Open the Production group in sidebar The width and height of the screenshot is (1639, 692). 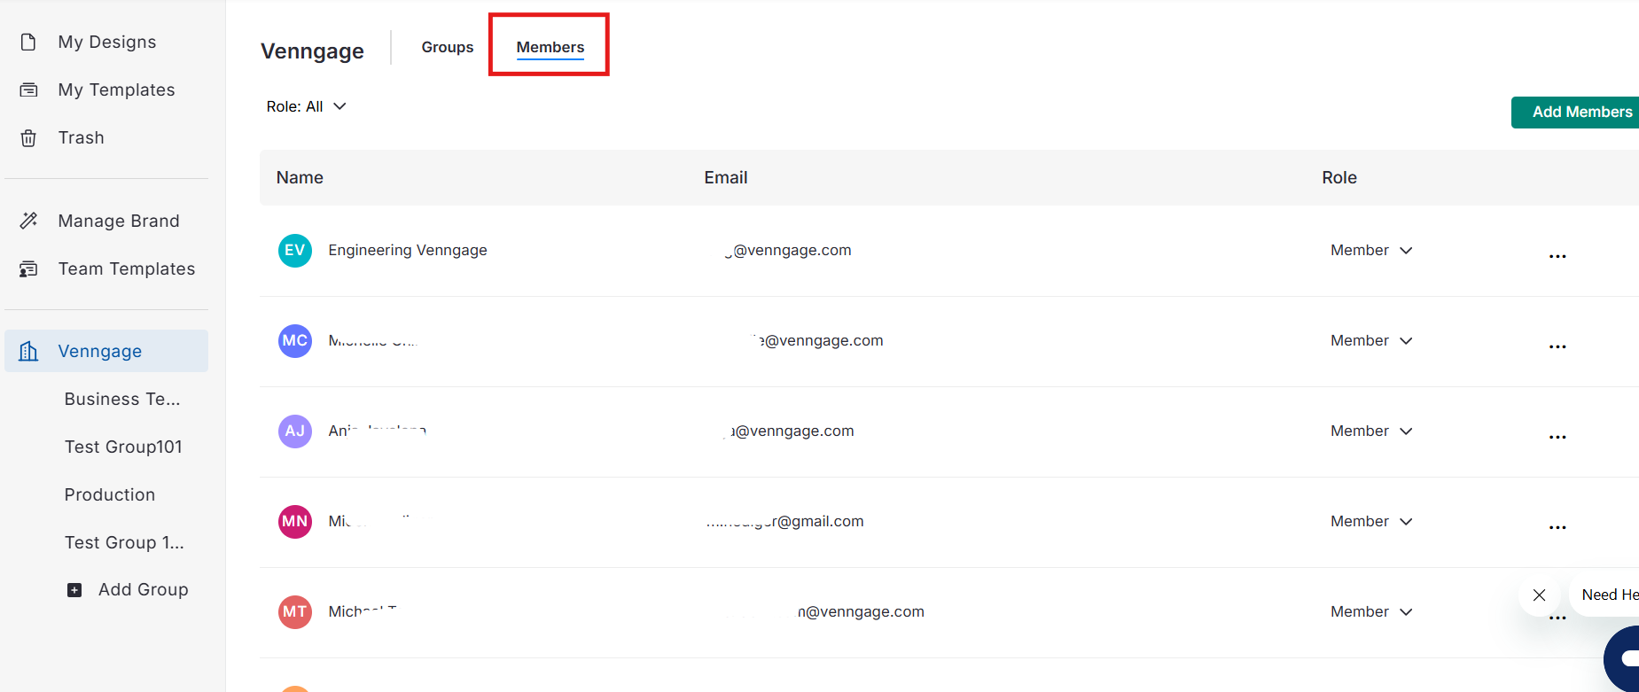click(x=110, y=494)
